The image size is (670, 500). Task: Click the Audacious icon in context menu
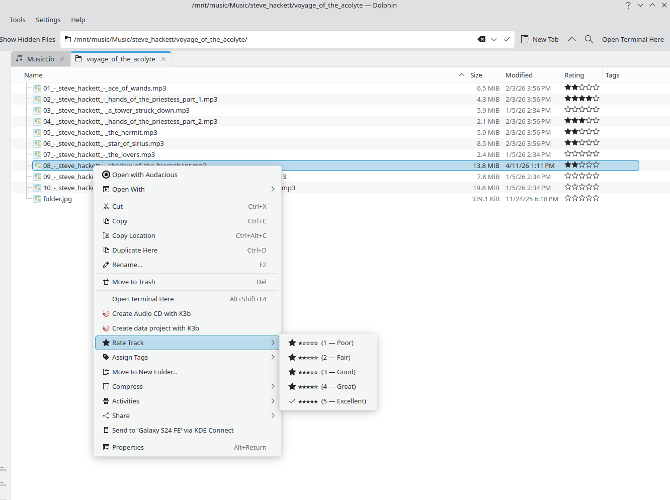[x=106, y=175]
